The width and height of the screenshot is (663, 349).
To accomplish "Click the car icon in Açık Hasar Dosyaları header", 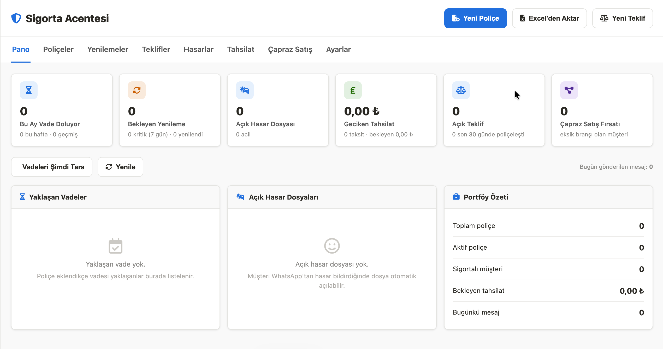I will coord(240,197).
